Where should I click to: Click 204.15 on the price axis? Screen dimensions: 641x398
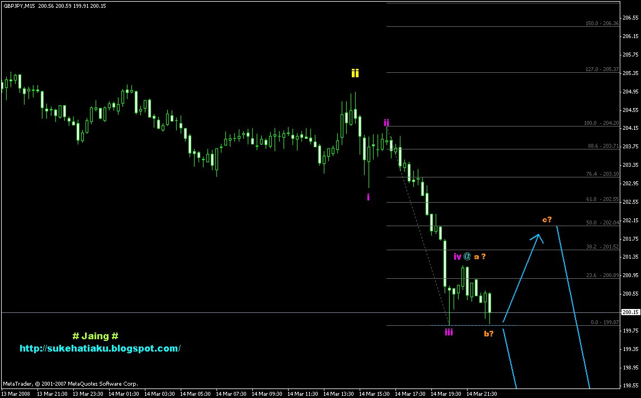[630, 128]
